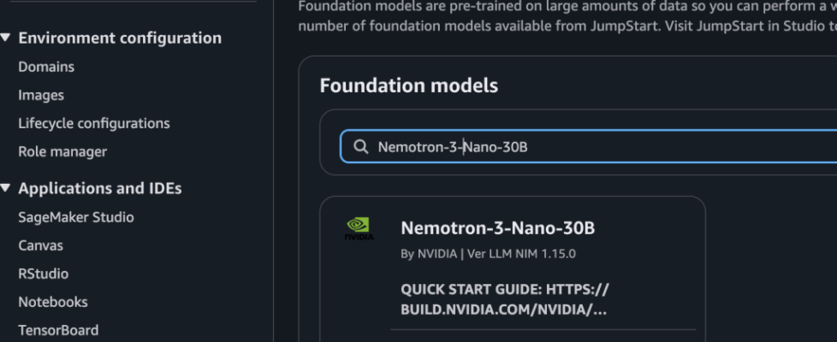Collapse the Environment configuration triangle
Viewport: 837px width, 342px height.
click(x=7, y=38)
